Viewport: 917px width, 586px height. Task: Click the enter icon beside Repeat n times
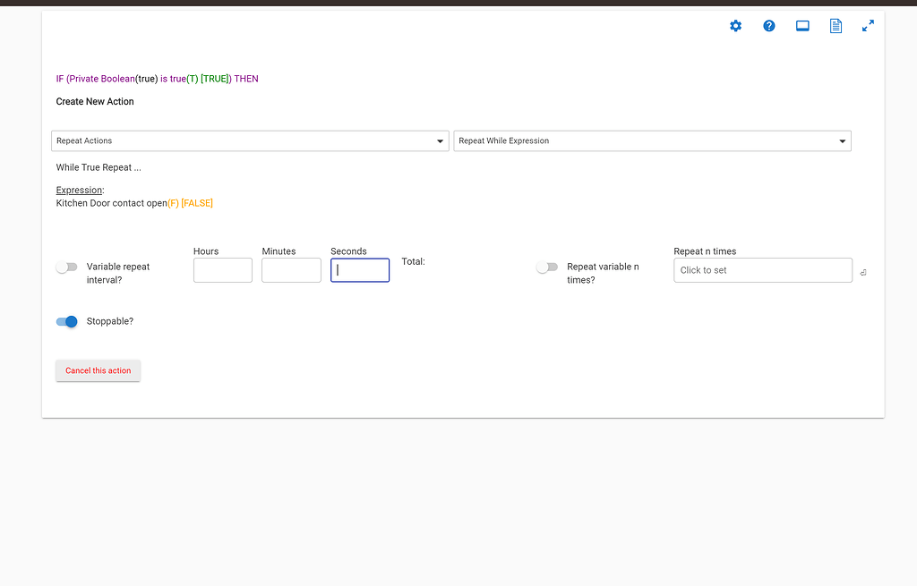pos(862,272)
